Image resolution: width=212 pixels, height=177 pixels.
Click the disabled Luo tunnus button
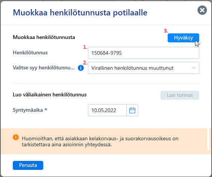(x=180, y=95)
